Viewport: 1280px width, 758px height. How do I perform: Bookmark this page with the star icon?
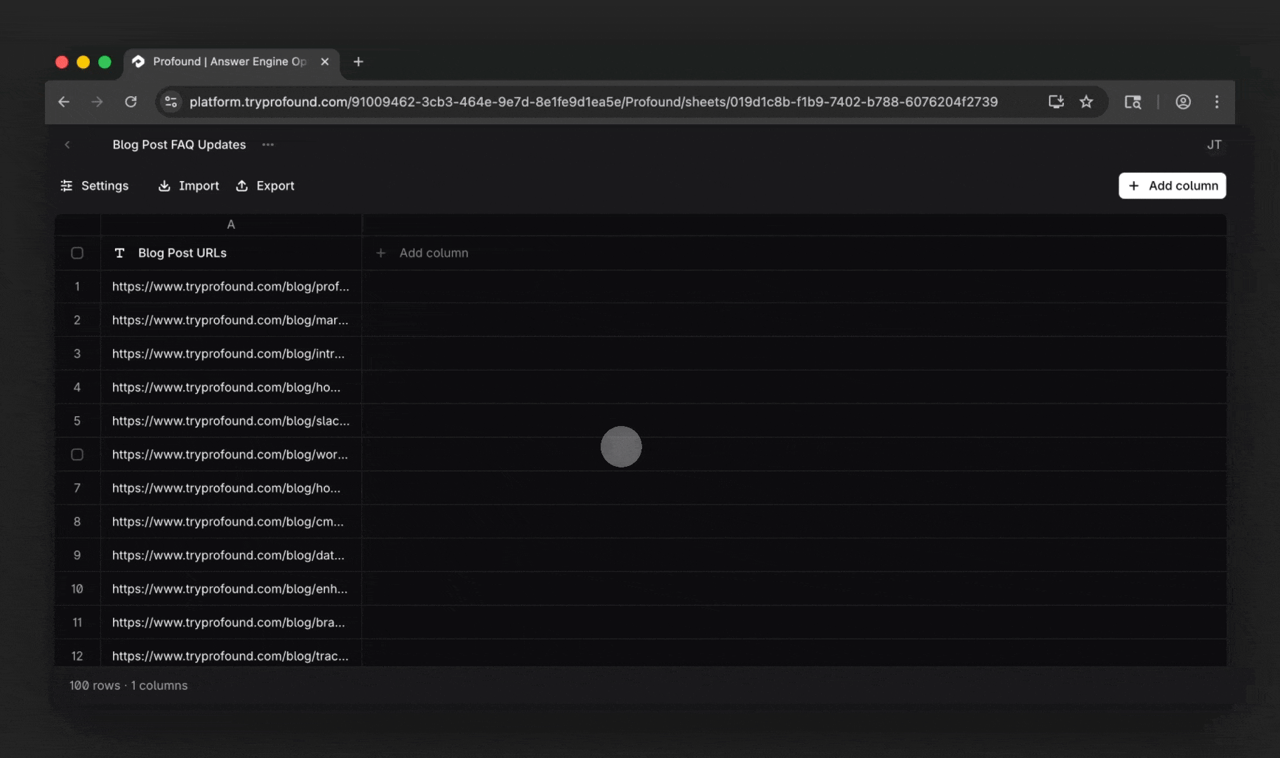tap(1086, 102)
